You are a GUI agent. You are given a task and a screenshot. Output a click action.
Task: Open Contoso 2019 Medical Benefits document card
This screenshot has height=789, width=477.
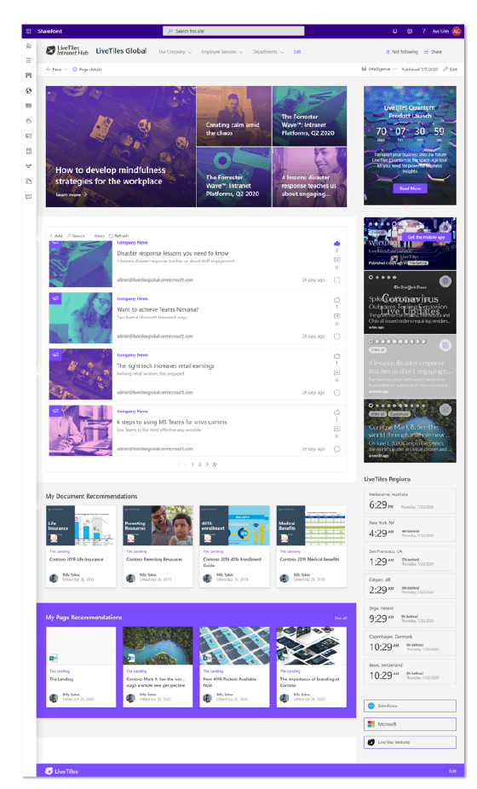[312, 546]
